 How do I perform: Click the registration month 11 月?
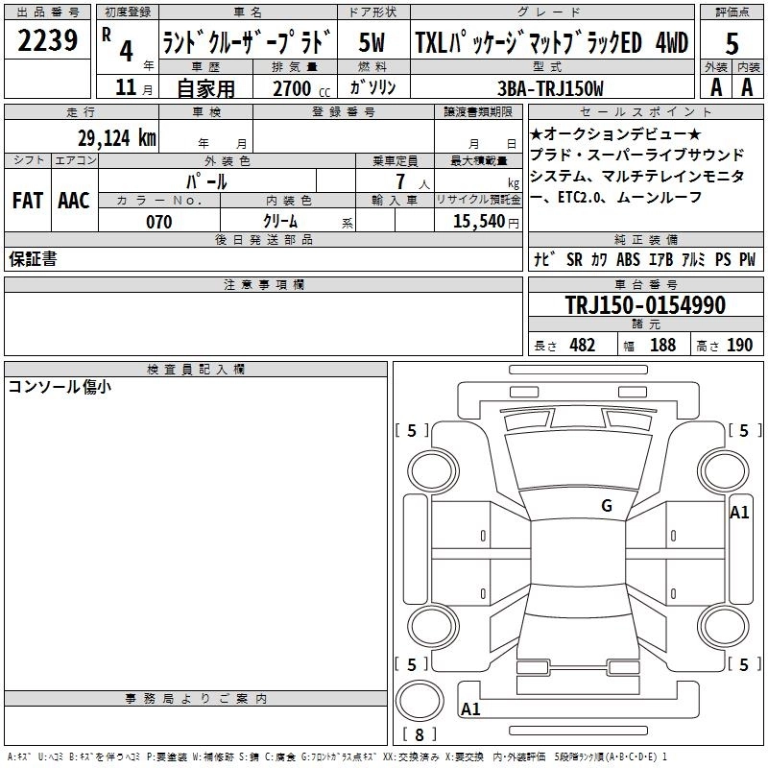134,87
